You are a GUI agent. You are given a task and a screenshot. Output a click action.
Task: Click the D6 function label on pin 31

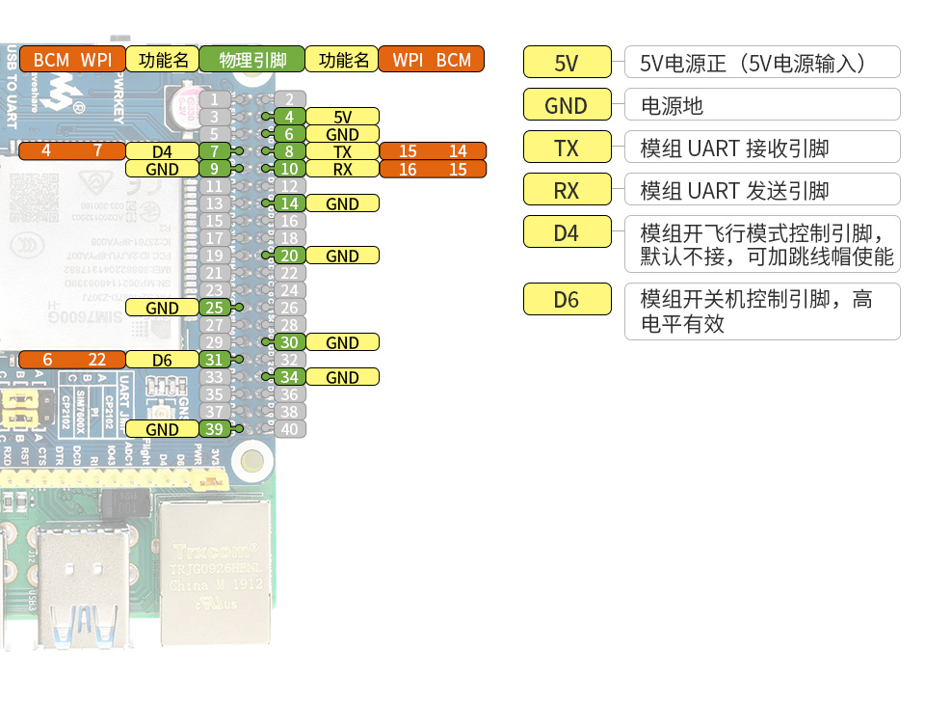pos(162,360)
